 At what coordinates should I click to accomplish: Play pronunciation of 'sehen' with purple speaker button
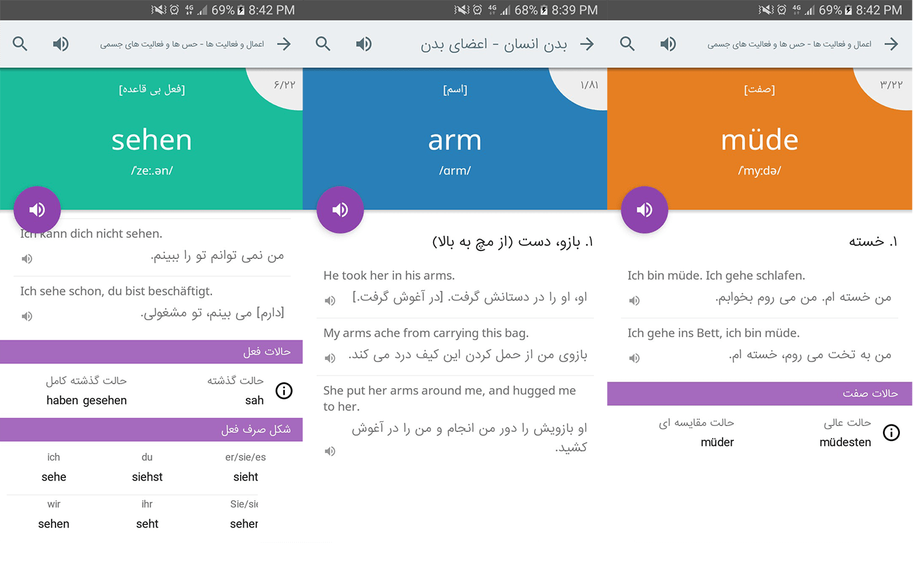(37, 209)
